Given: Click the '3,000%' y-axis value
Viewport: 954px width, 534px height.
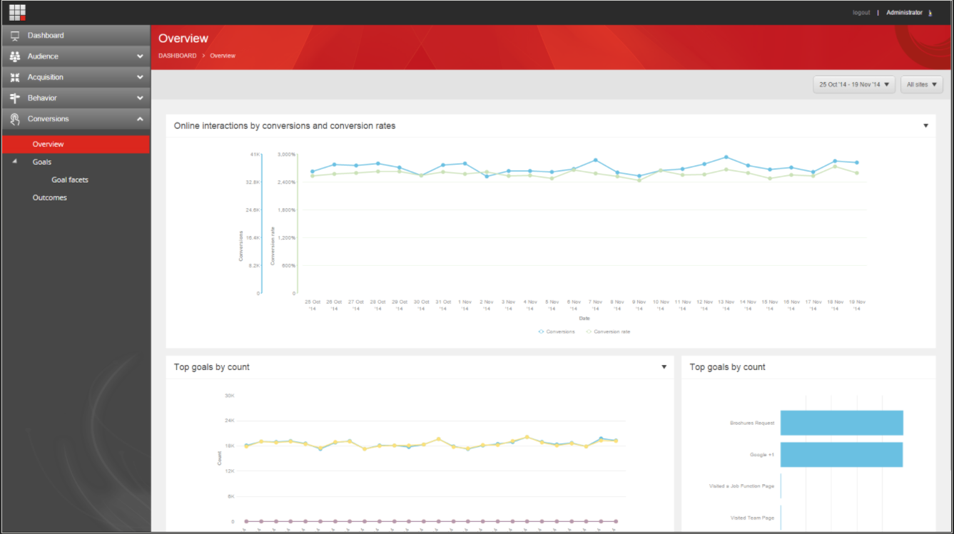Looking at the screenshot, I should (x=286, y=154).
